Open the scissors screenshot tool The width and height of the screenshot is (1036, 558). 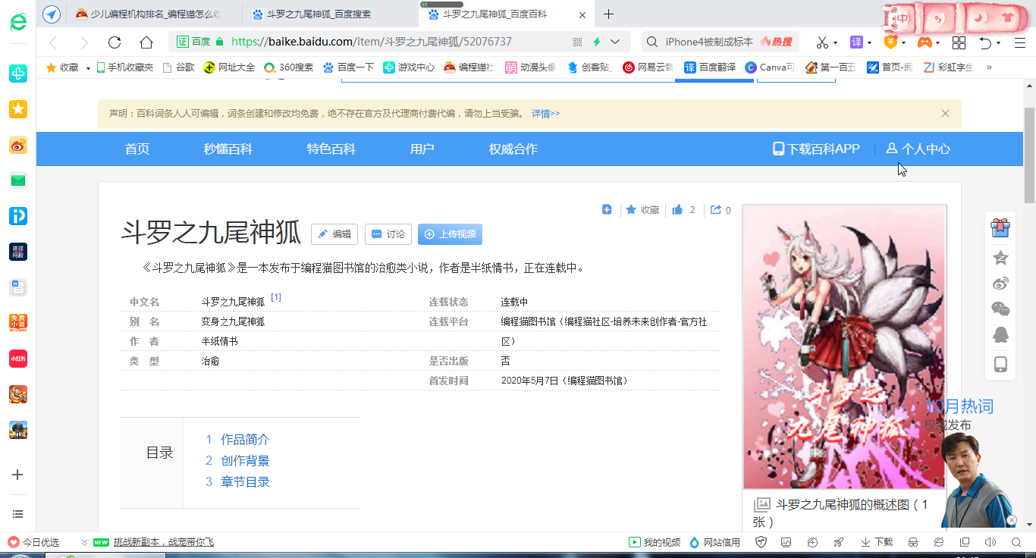pyautogui.click(x=822, y=42)
